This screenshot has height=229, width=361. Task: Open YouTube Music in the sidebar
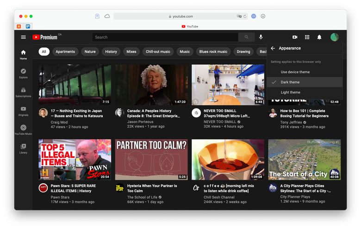[x=23, y=130]
